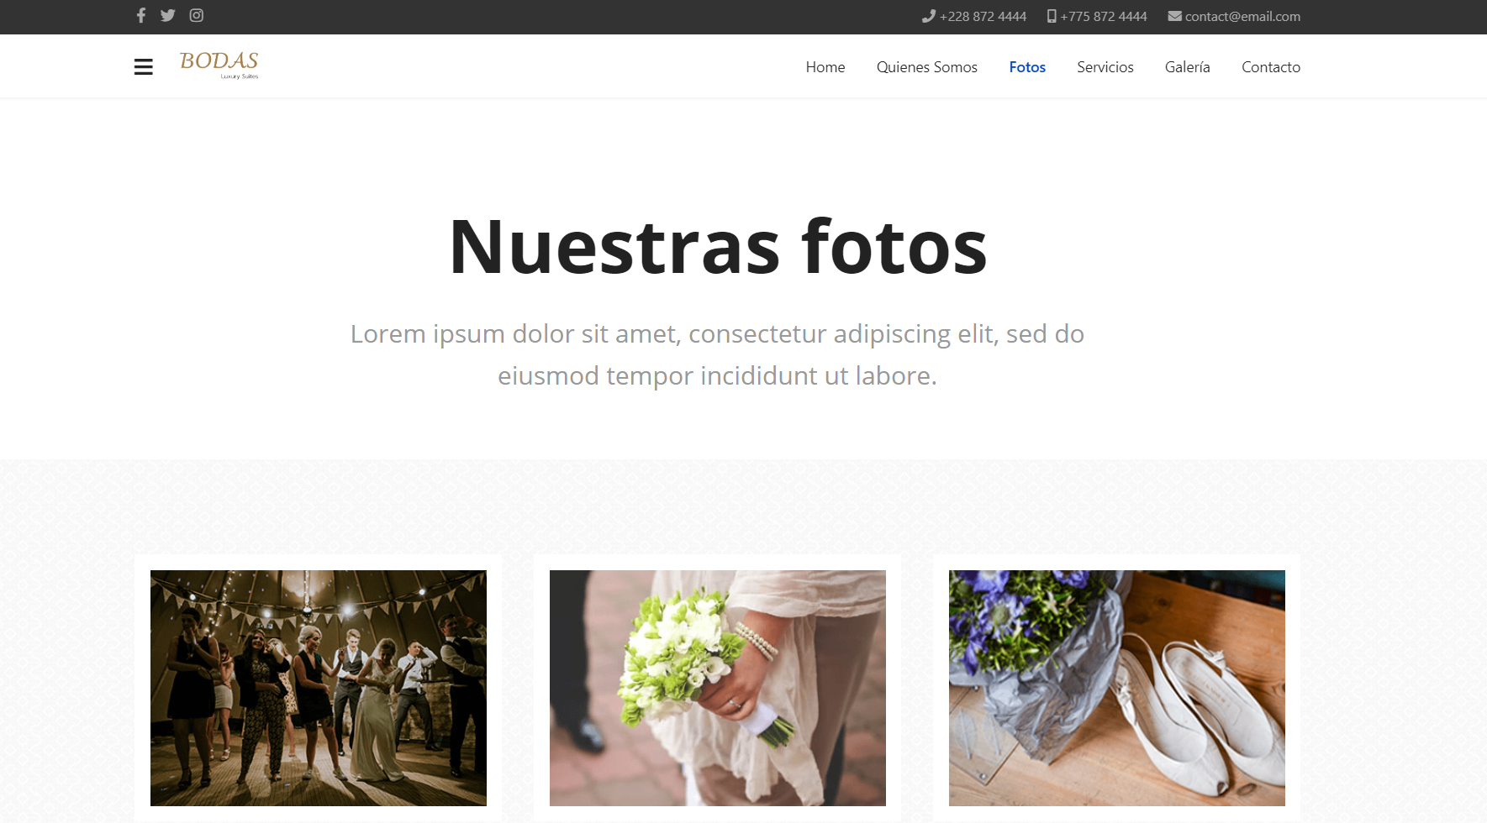Call the +228 872 4444 number
The width and height of the screenshot is (1487, 823).
click(983, 16)
